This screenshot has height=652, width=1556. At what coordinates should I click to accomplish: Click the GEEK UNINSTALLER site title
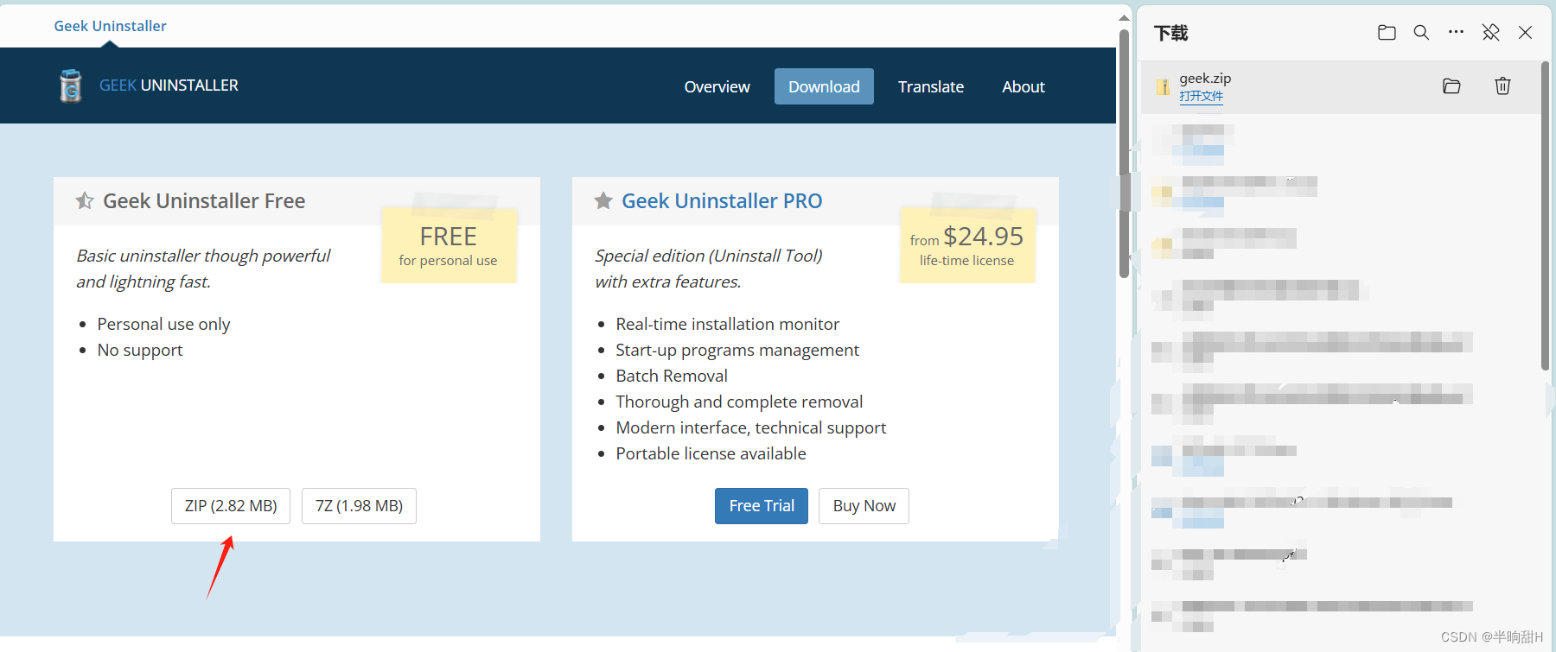point(169,85)
